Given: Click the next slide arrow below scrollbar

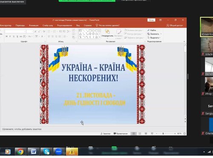Looking at the screenshot, I should pyautogui.click(x=185, y=122).
